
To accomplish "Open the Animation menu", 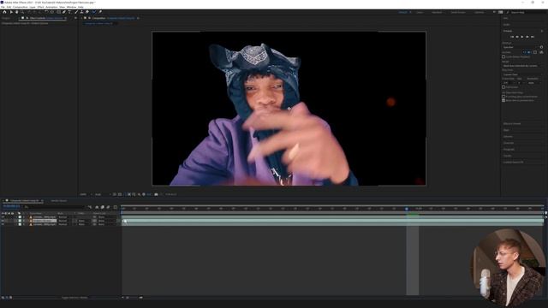I will coord(51,7).
